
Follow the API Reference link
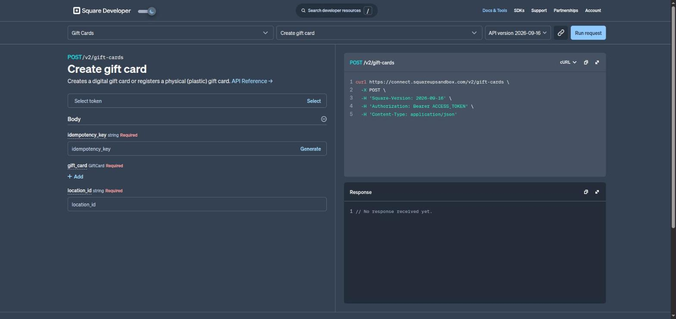(x=252, y=81)
